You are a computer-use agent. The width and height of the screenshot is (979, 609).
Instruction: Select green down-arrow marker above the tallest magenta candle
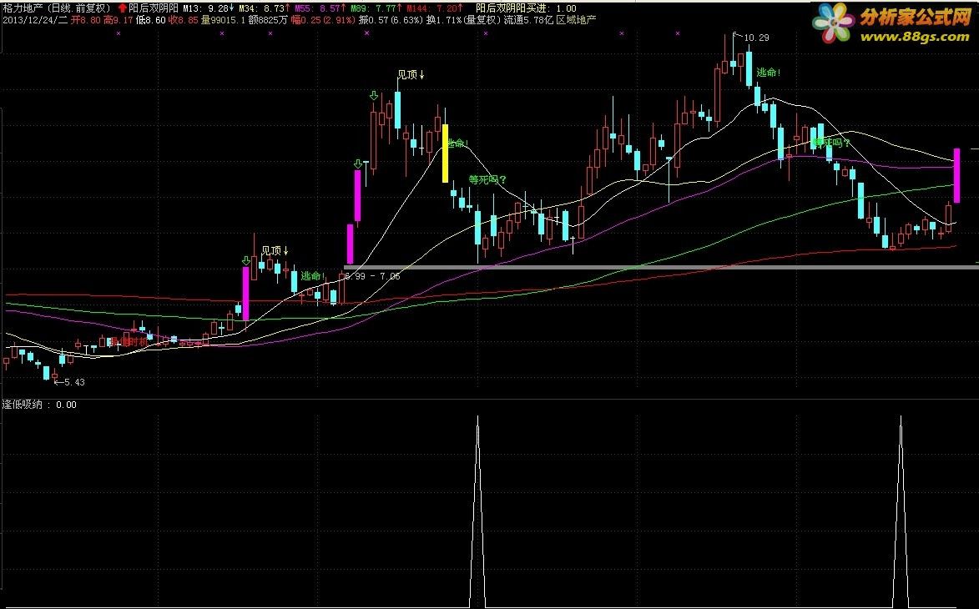[358, 164]
